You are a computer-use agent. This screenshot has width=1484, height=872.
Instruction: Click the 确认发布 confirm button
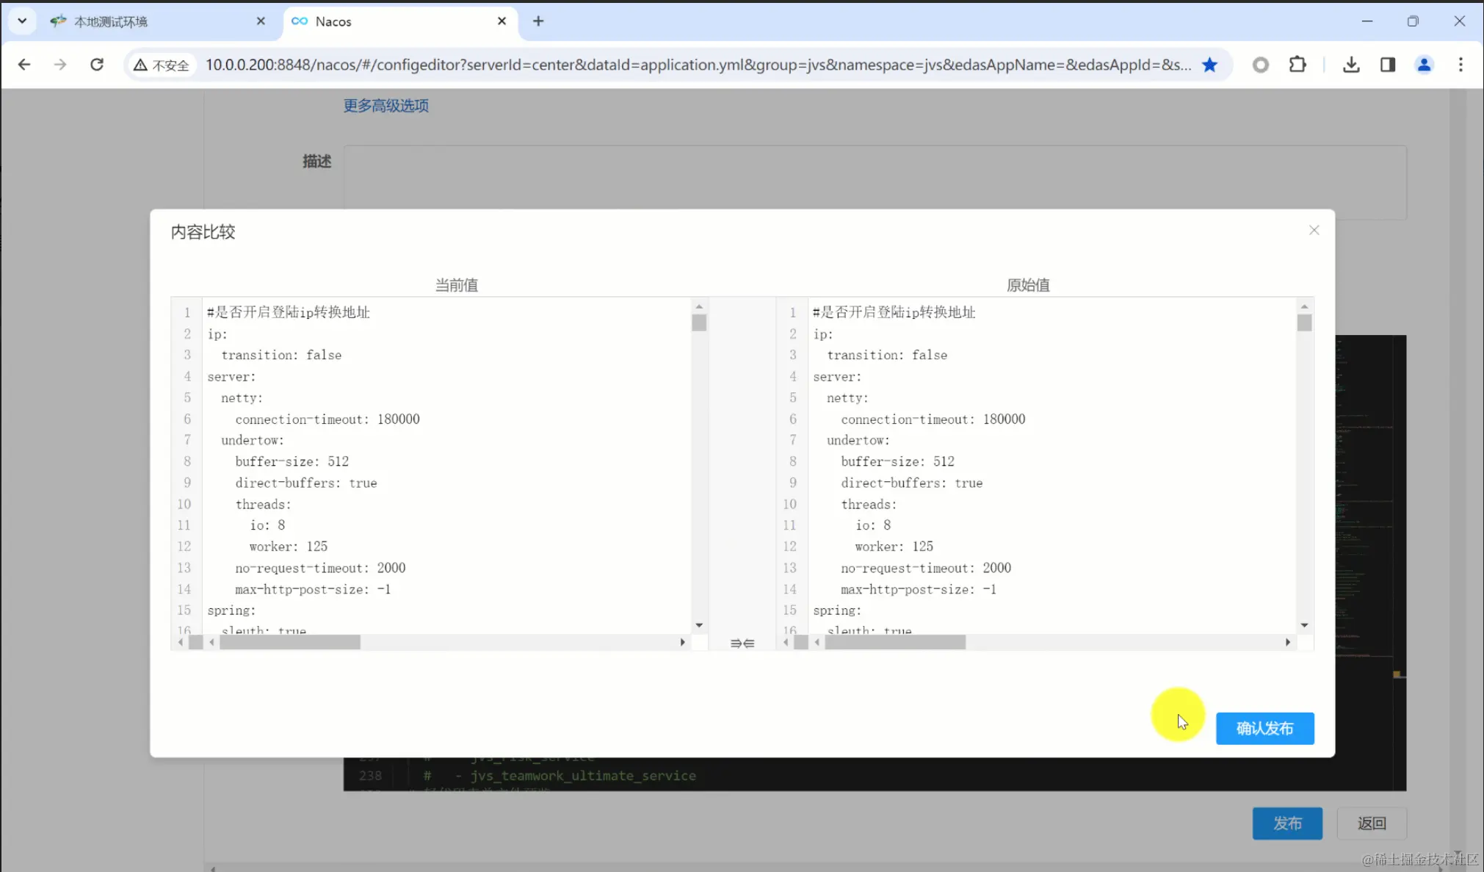(x=1264, y=728)
